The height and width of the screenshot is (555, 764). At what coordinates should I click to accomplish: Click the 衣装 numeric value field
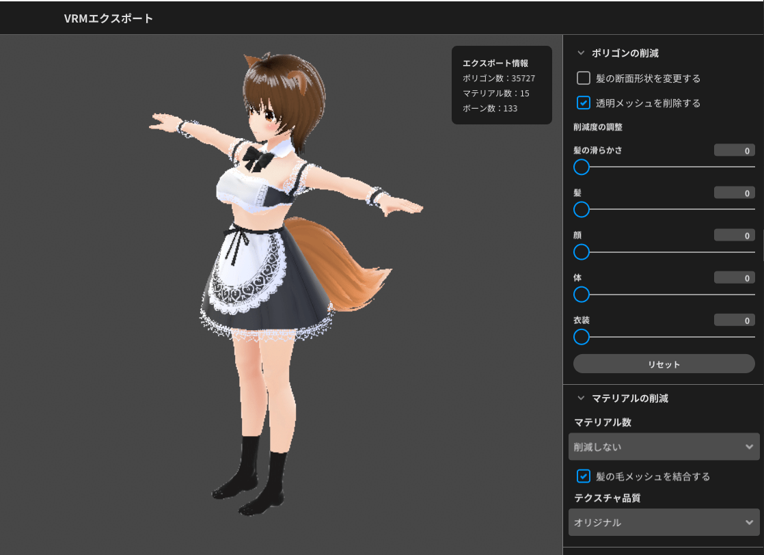tap(734, 320)
